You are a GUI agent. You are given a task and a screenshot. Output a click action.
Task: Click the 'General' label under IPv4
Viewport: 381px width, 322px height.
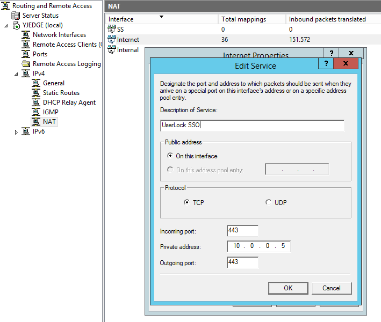[54, 83]
